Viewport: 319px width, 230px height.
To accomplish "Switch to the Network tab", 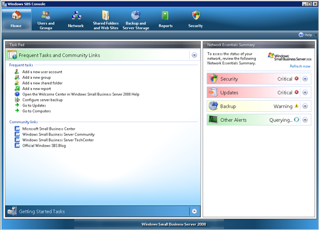I will 76,20.
